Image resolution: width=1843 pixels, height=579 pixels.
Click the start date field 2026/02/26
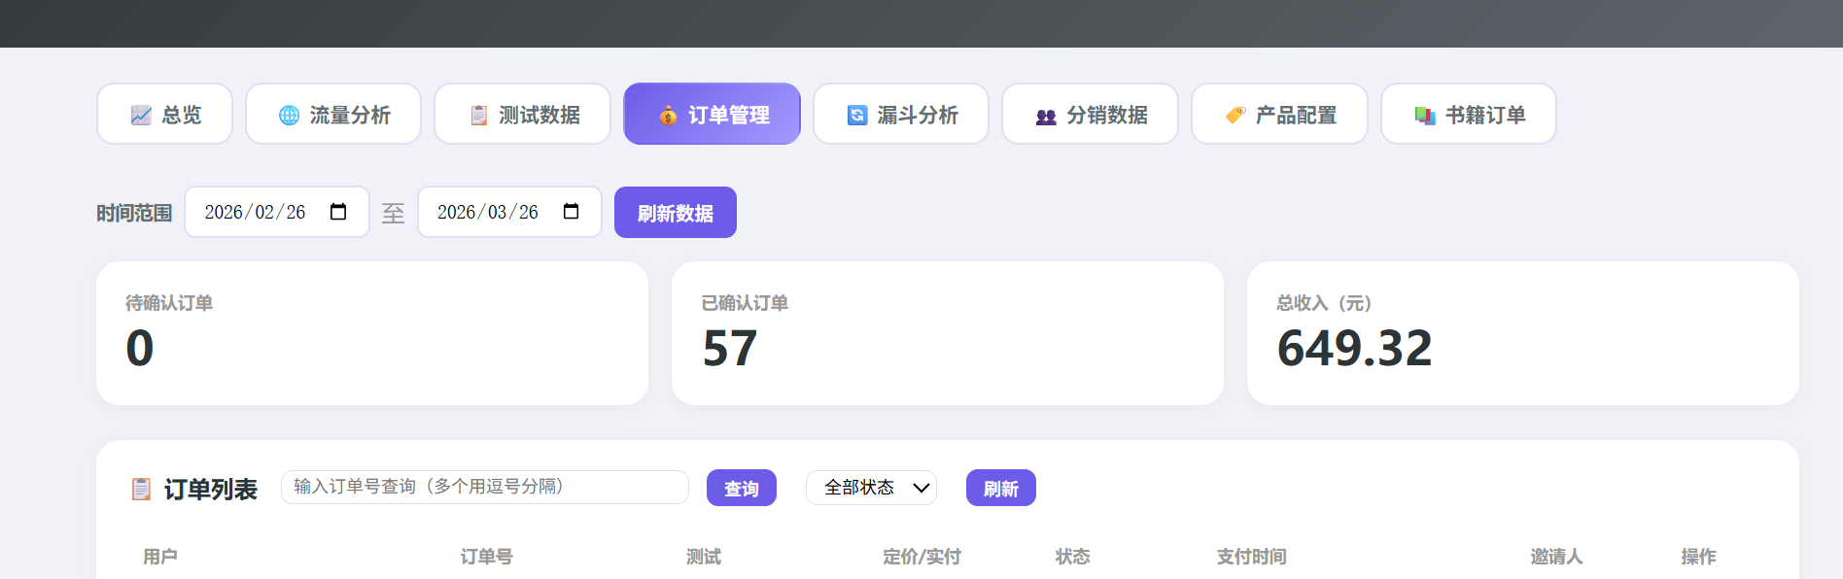click(x=277, y=212)
